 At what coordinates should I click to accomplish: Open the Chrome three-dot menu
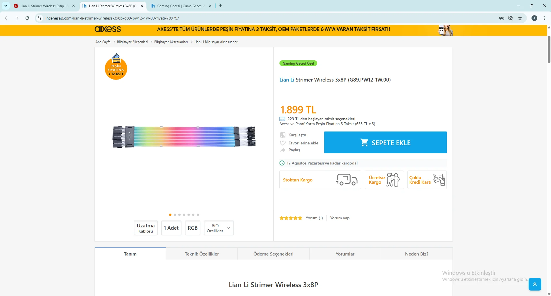coord(545,18)
